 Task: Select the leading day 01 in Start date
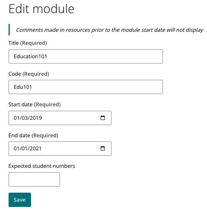tap(17, 118)
